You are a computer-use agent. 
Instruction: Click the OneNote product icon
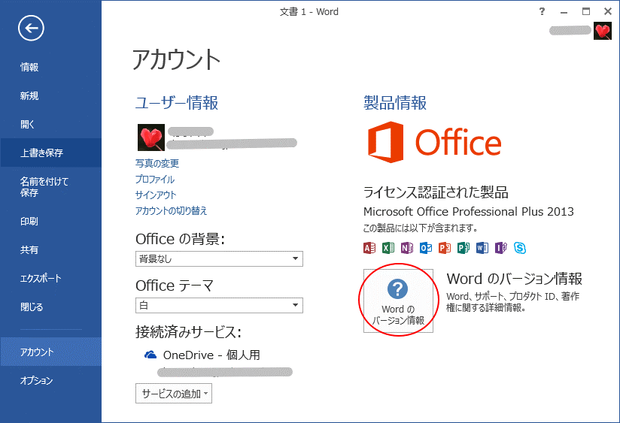click(407, 247)
